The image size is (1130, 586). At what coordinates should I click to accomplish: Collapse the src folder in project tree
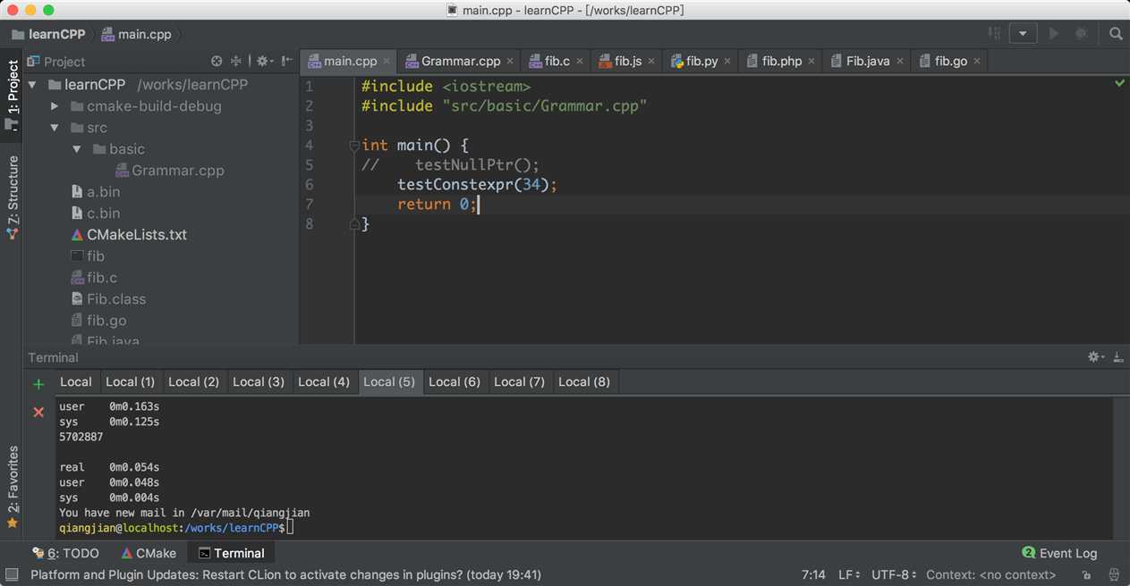[55, 128]
